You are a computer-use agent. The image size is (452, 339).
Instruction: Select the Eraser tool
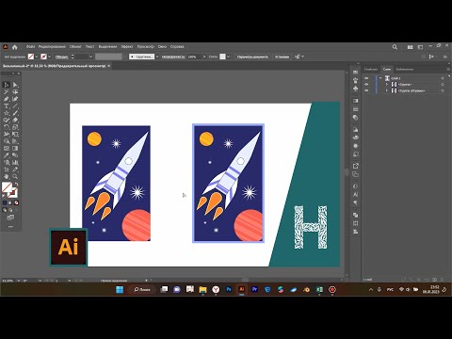(15, 121)
